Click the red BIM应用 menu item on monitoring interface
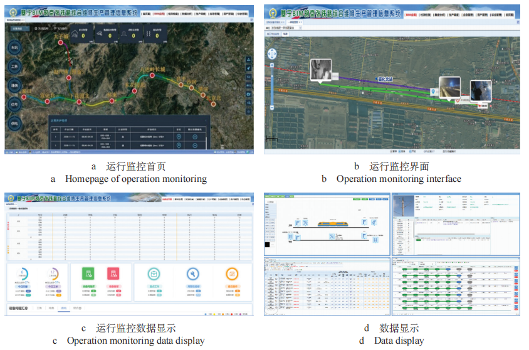The height and width of the screenshot is (350, 529). coord(411,15)
